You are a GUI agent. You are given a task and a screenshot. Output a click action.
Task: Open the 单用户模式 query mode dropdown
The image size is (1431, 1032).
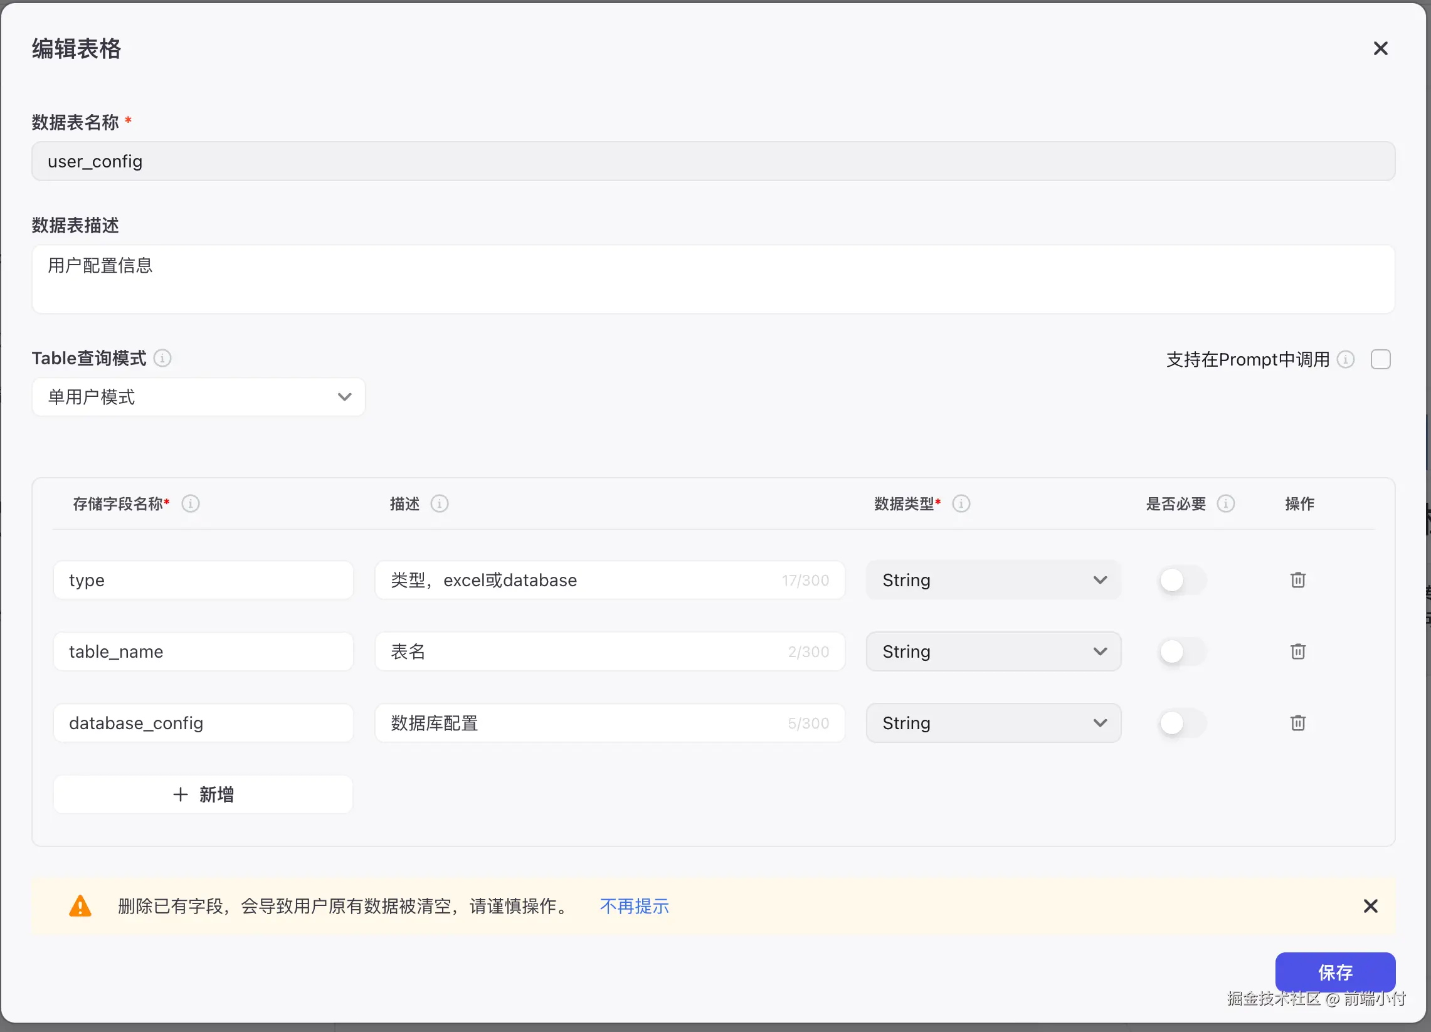198,397
